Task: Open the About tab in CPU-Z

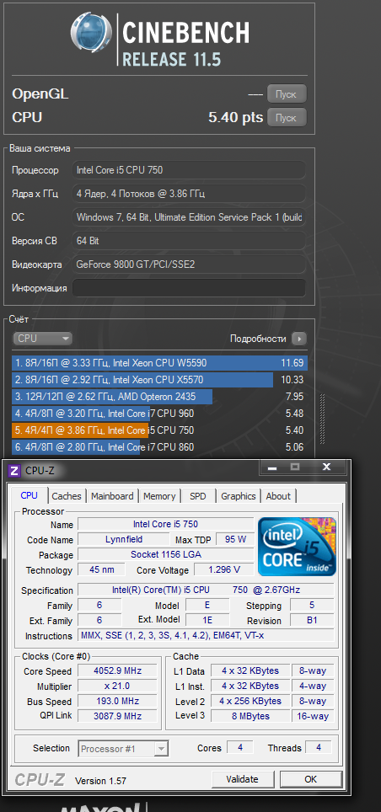Action: (x=278, y=496)
